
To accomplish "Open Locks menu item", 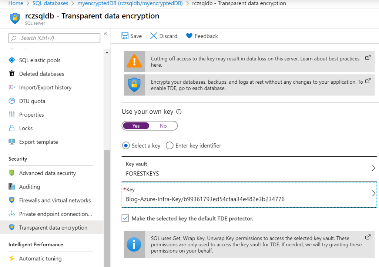I will [x=26, y=128].
